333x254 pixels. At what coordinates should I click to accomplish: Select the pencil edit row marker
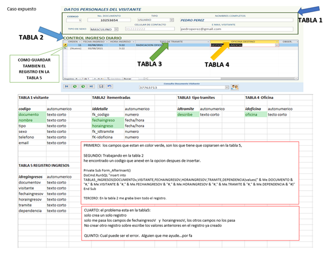65,45
